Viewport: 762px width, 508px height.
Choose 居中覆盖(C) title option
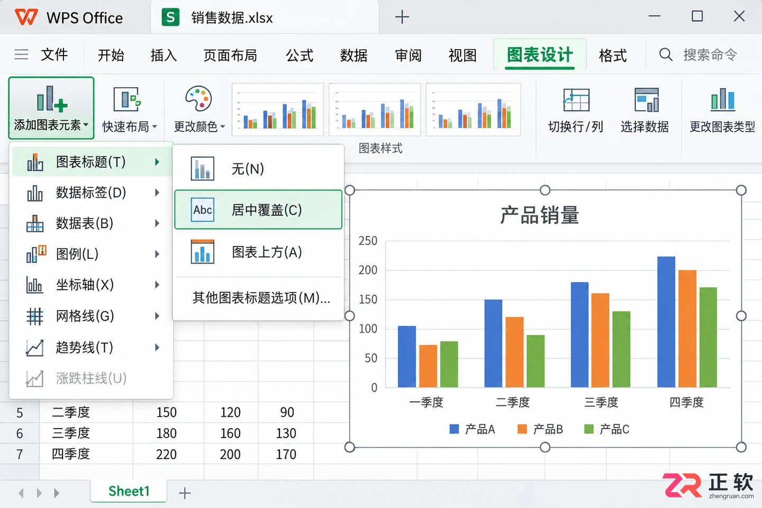tap(258, 210)
